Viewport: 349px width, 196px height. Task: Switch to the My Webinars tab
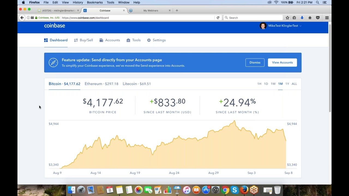click(151, 10)
